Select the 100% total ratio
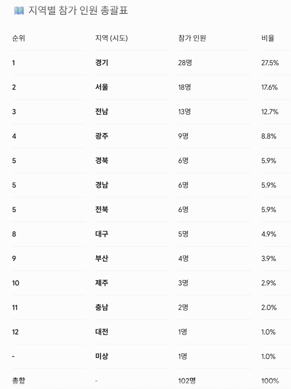This screenshot has height=389, width=291. coord(270,381)
